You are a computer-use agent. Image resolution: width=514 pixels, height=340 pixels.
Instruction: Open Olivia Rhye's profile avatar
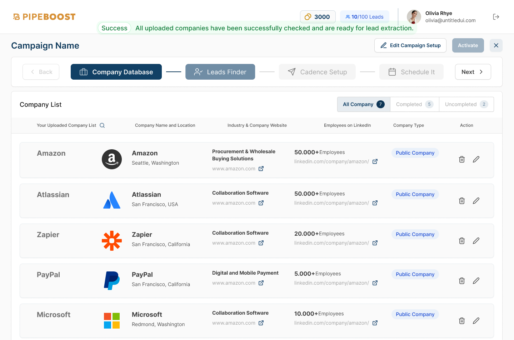[414, 17]
